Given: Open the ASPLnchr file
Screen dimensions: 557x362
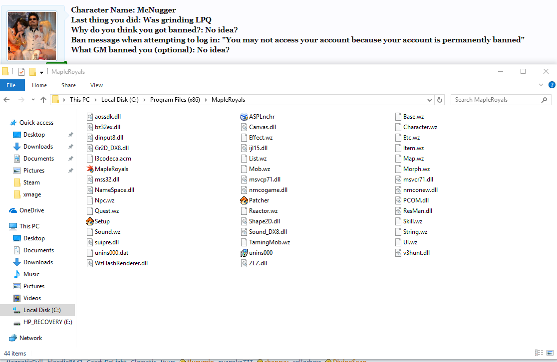Looking at the screenshot, I should 258,116.
